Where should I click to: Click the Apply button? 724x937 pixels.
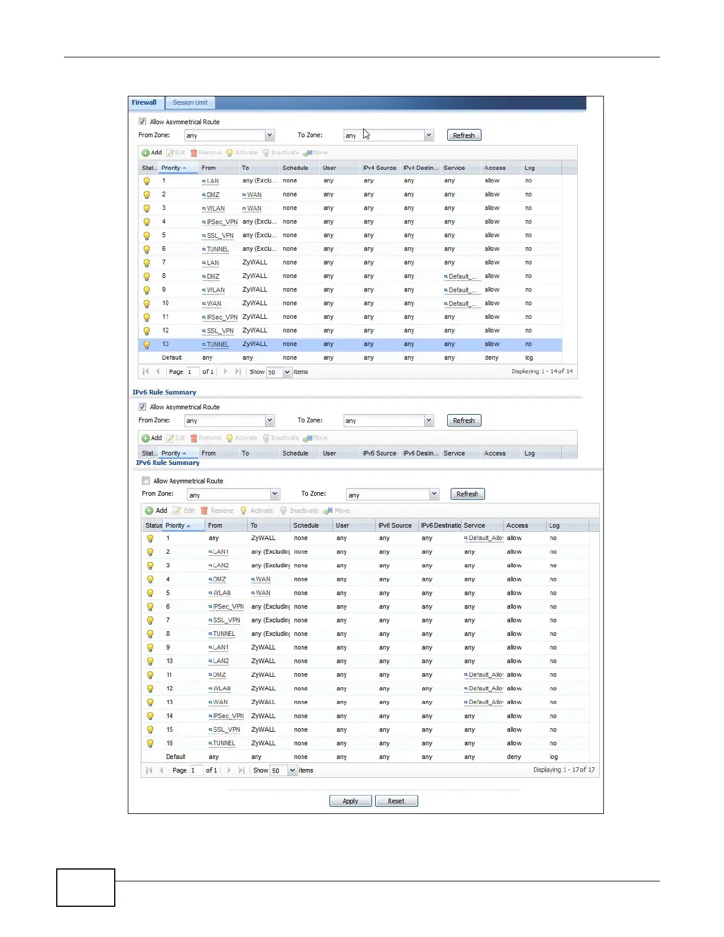[x=350, y=801]
